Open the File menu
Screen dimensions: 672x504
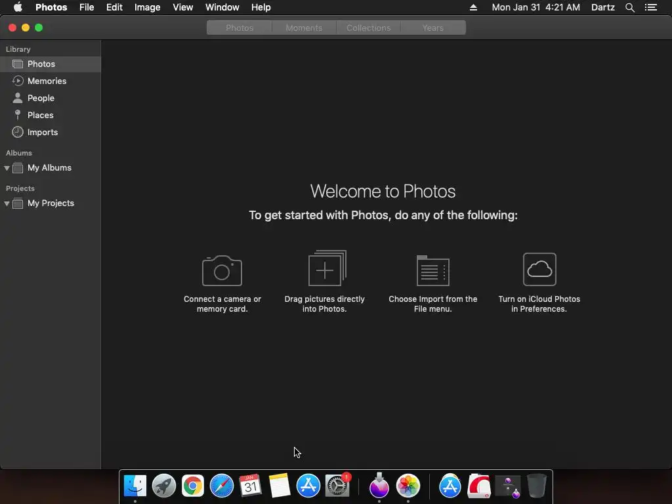pos(87,7)
